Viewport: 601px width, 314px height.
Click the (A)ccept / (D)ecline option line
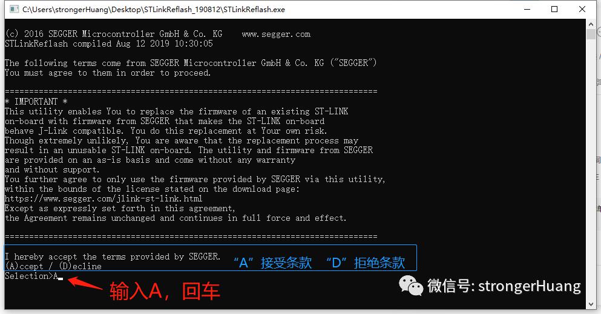(x=53, y=266)
